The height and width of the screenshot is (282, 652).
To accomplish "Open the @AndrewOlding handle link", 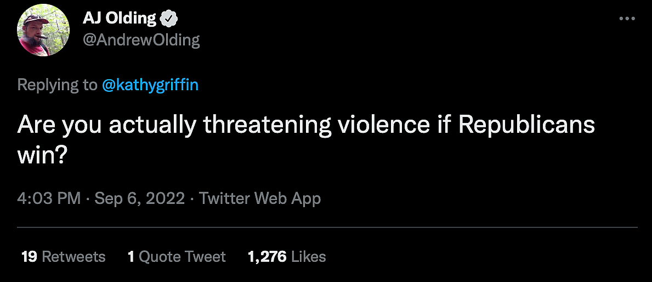I will click(x=141, y=40).
